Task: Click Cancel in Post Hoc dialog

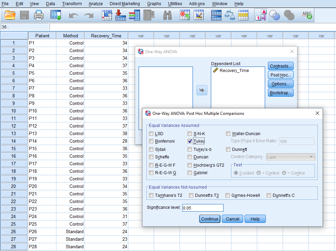Action: [232, 219]
